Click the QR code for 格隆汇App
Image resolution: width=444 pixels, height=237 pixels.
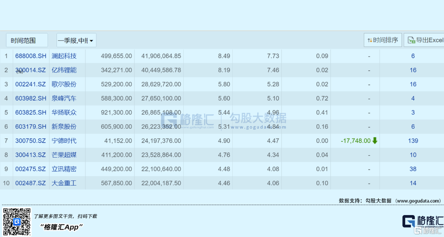17,222
